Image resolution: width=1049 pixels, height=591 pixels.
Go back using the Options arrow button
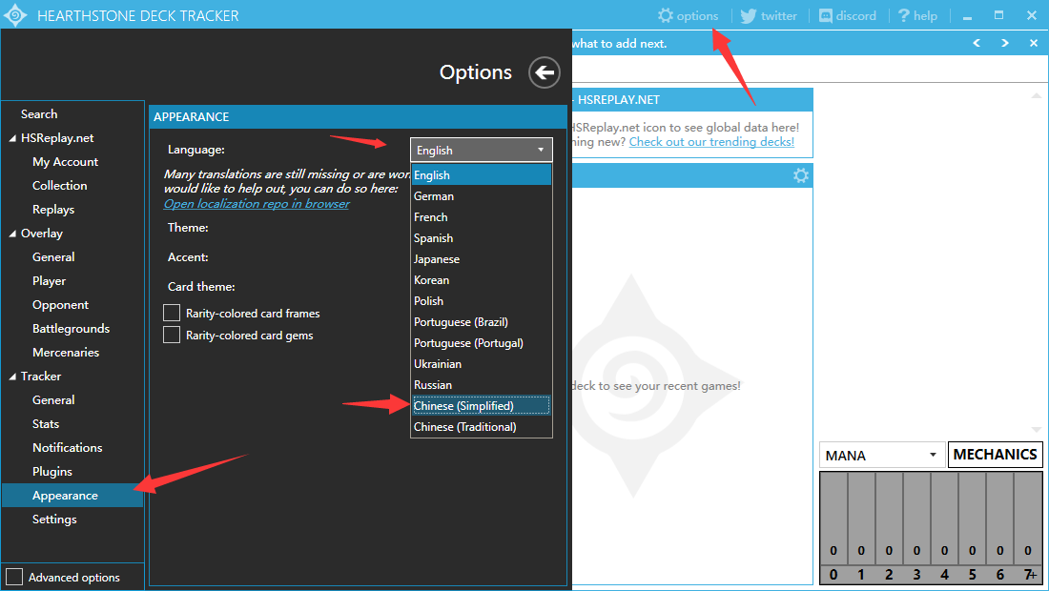click(x=545, y=72)
